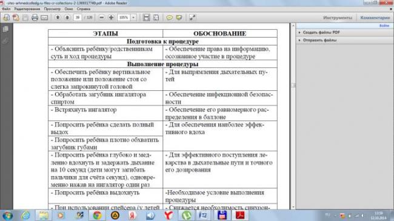Go to next page with down arrow
This screenshot has width=394, height=221.
(x=67, y=18)
